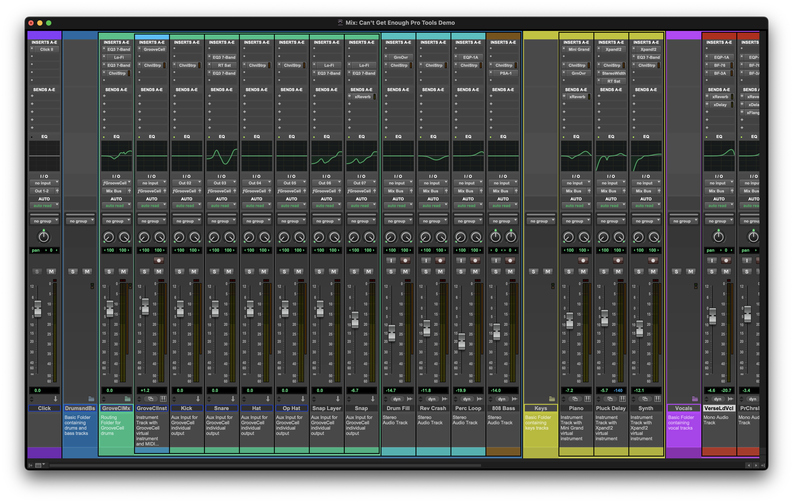The width and height of the screenshot is (793, 503).
Task: Click the Op Hat track type arrow icon
Action: tap(303, 399)
